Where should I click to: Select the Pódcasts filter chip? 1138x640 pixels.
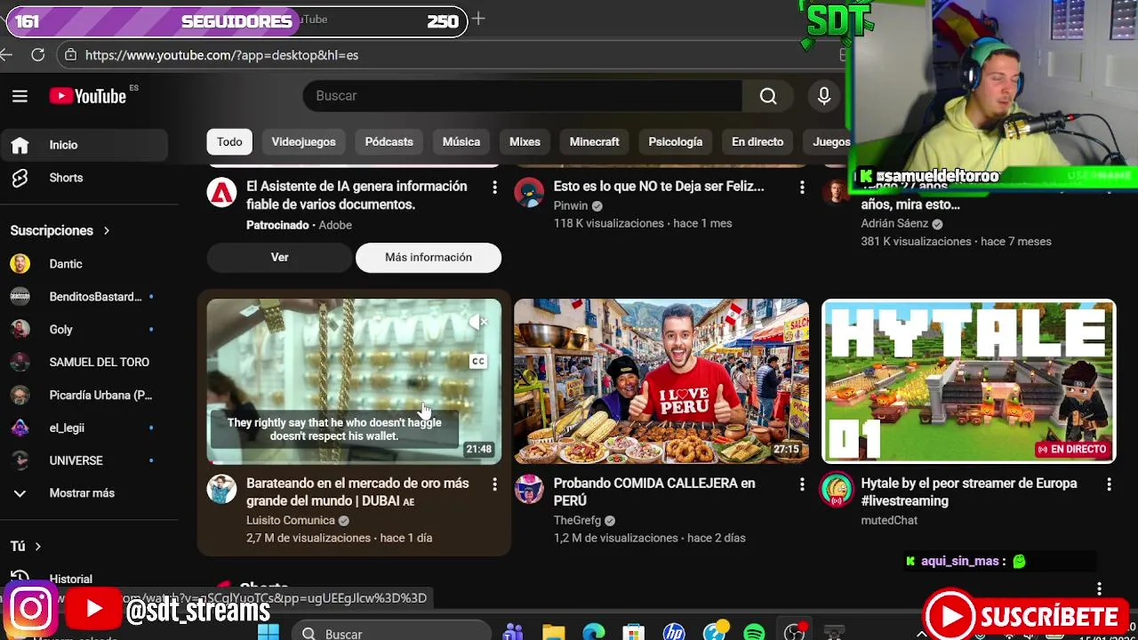(389, 142)
